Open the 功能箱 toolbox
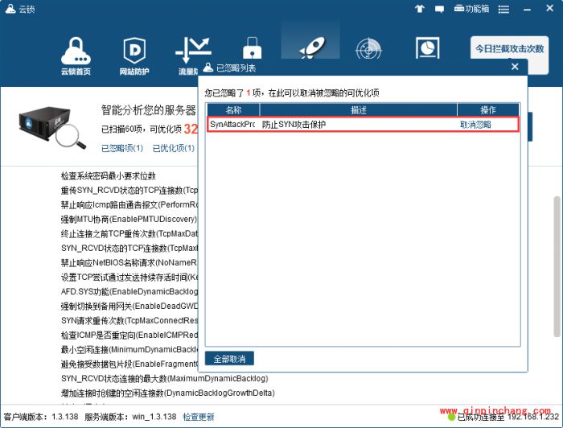The image size is (563, 428). coord(471,9)
